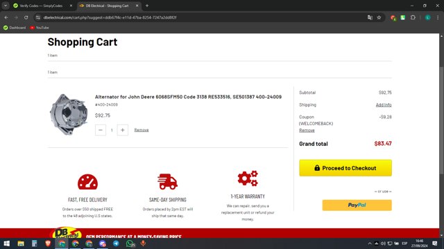Viewport: 444px width, 249px height.
Task: Open Brave browser from the taskbar
Action: pyautogui.click(x=48, y=243)
